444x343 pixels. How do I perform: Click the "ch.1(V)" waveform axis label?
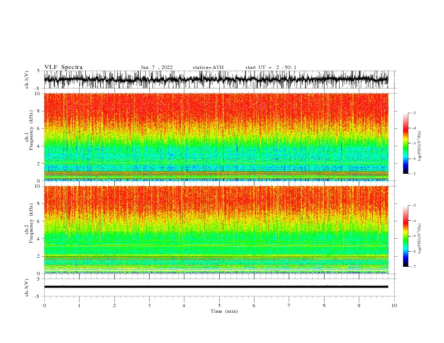tap(27, 80)
